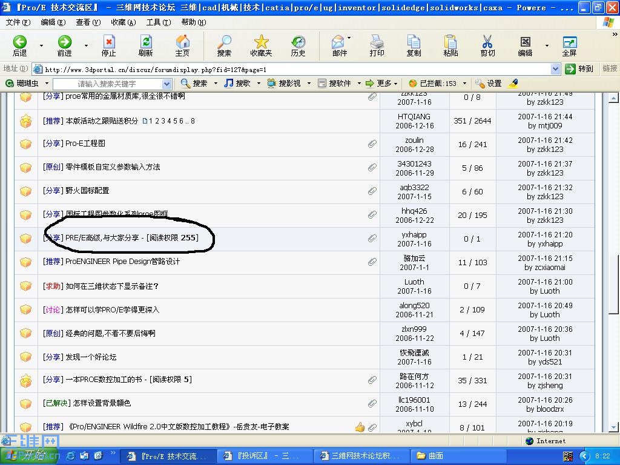Click the 转到 Go button

tap(579, 69)
